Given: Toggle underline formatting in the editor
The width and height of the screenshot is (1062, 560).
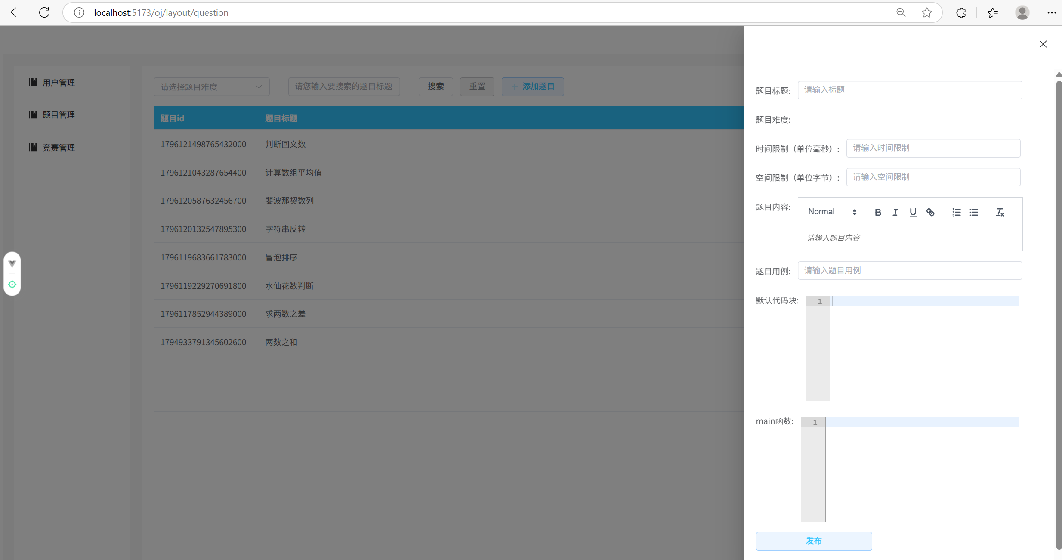Looking at the screenshot, I should pos(913,212).
